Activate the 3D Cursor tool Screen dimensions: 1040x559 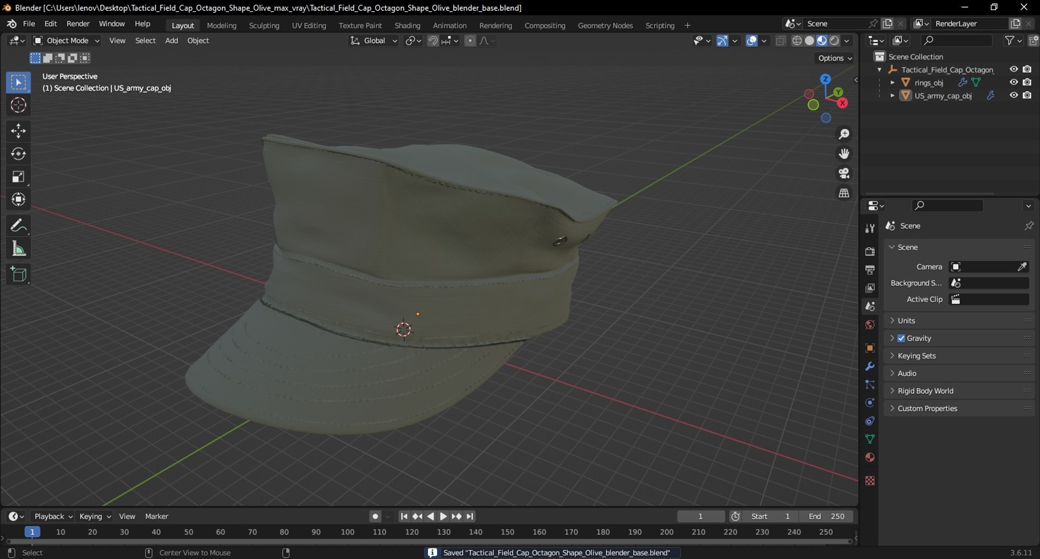pos(18,105)
